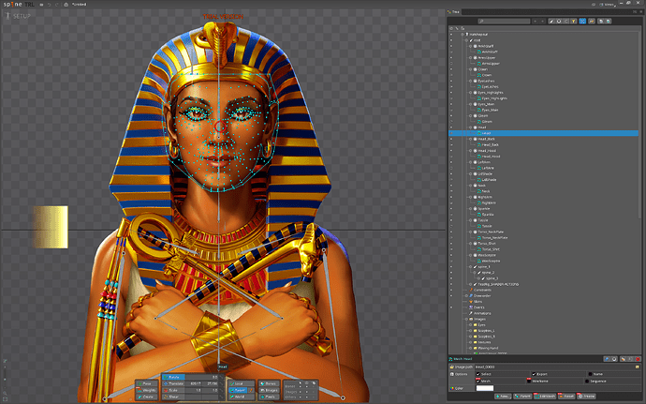Viewport: 646px width, 404px height.
Task: Activate the Scale transform tool
Action: click(x=173, y=390)
